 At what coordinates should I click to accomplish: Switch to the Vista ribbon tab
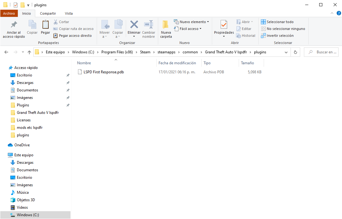point(69,13)
